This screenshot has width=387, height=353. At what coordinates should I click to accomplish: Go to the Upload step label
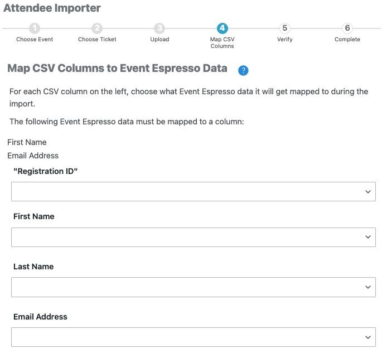click(x=159, y=40)
